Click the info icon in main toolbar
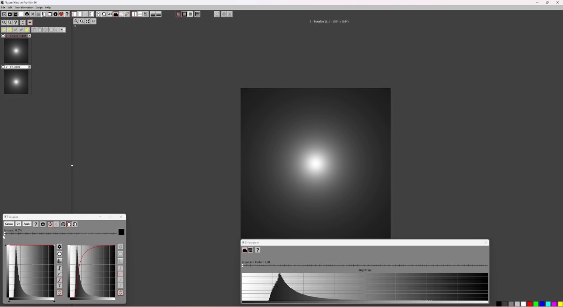The width and height of the screenshot is (563, 307). point(55,14)
